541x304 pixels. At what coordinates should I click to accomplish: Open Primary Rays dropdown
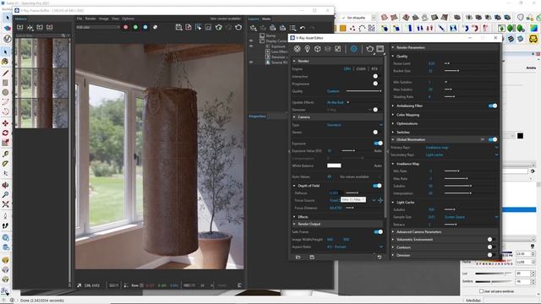pyautogui.click(x=462, y=147)
